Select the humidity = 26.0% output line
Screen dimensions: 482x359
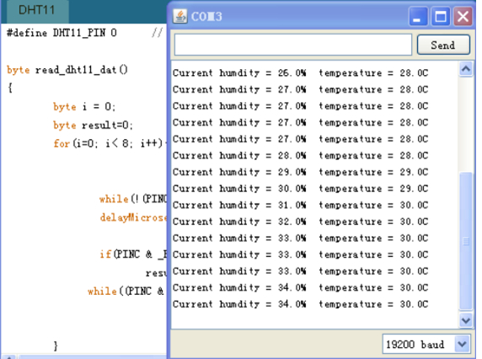(x=300, y=73)
